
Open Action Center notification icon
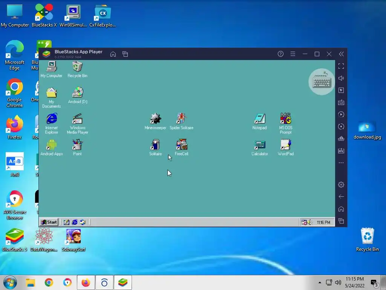tap(374, 283)
